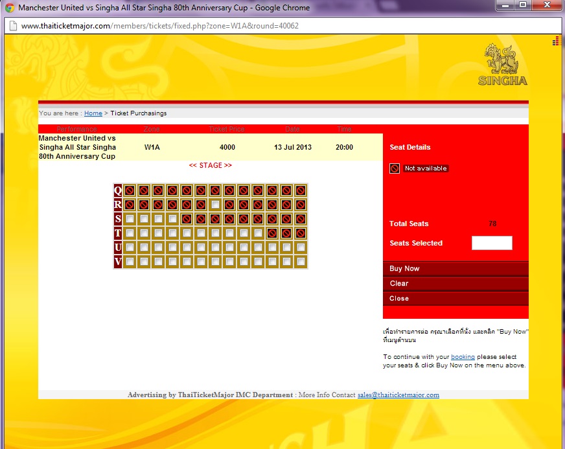Tick the seventh seat in row V

click(x=215, y=262)
